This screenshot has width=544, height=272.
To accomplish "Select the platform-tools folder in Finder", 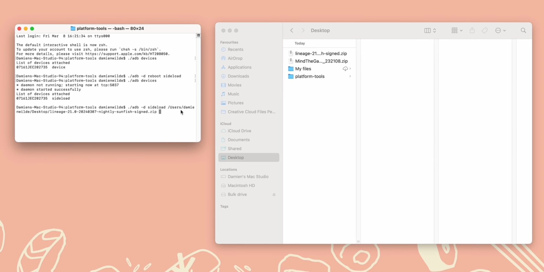I will (x=319, y=76).
